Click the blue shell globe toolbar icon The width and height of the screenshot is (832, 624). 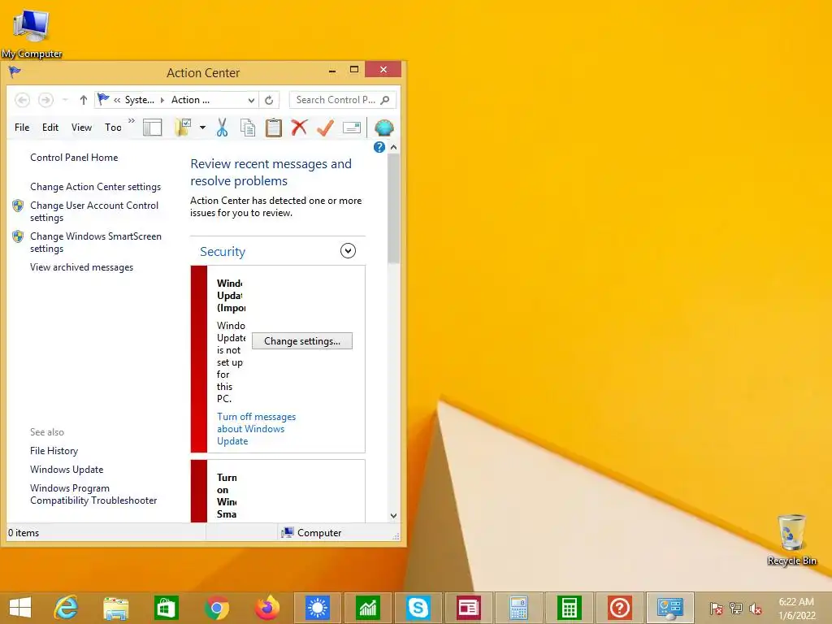click(383, 128)
